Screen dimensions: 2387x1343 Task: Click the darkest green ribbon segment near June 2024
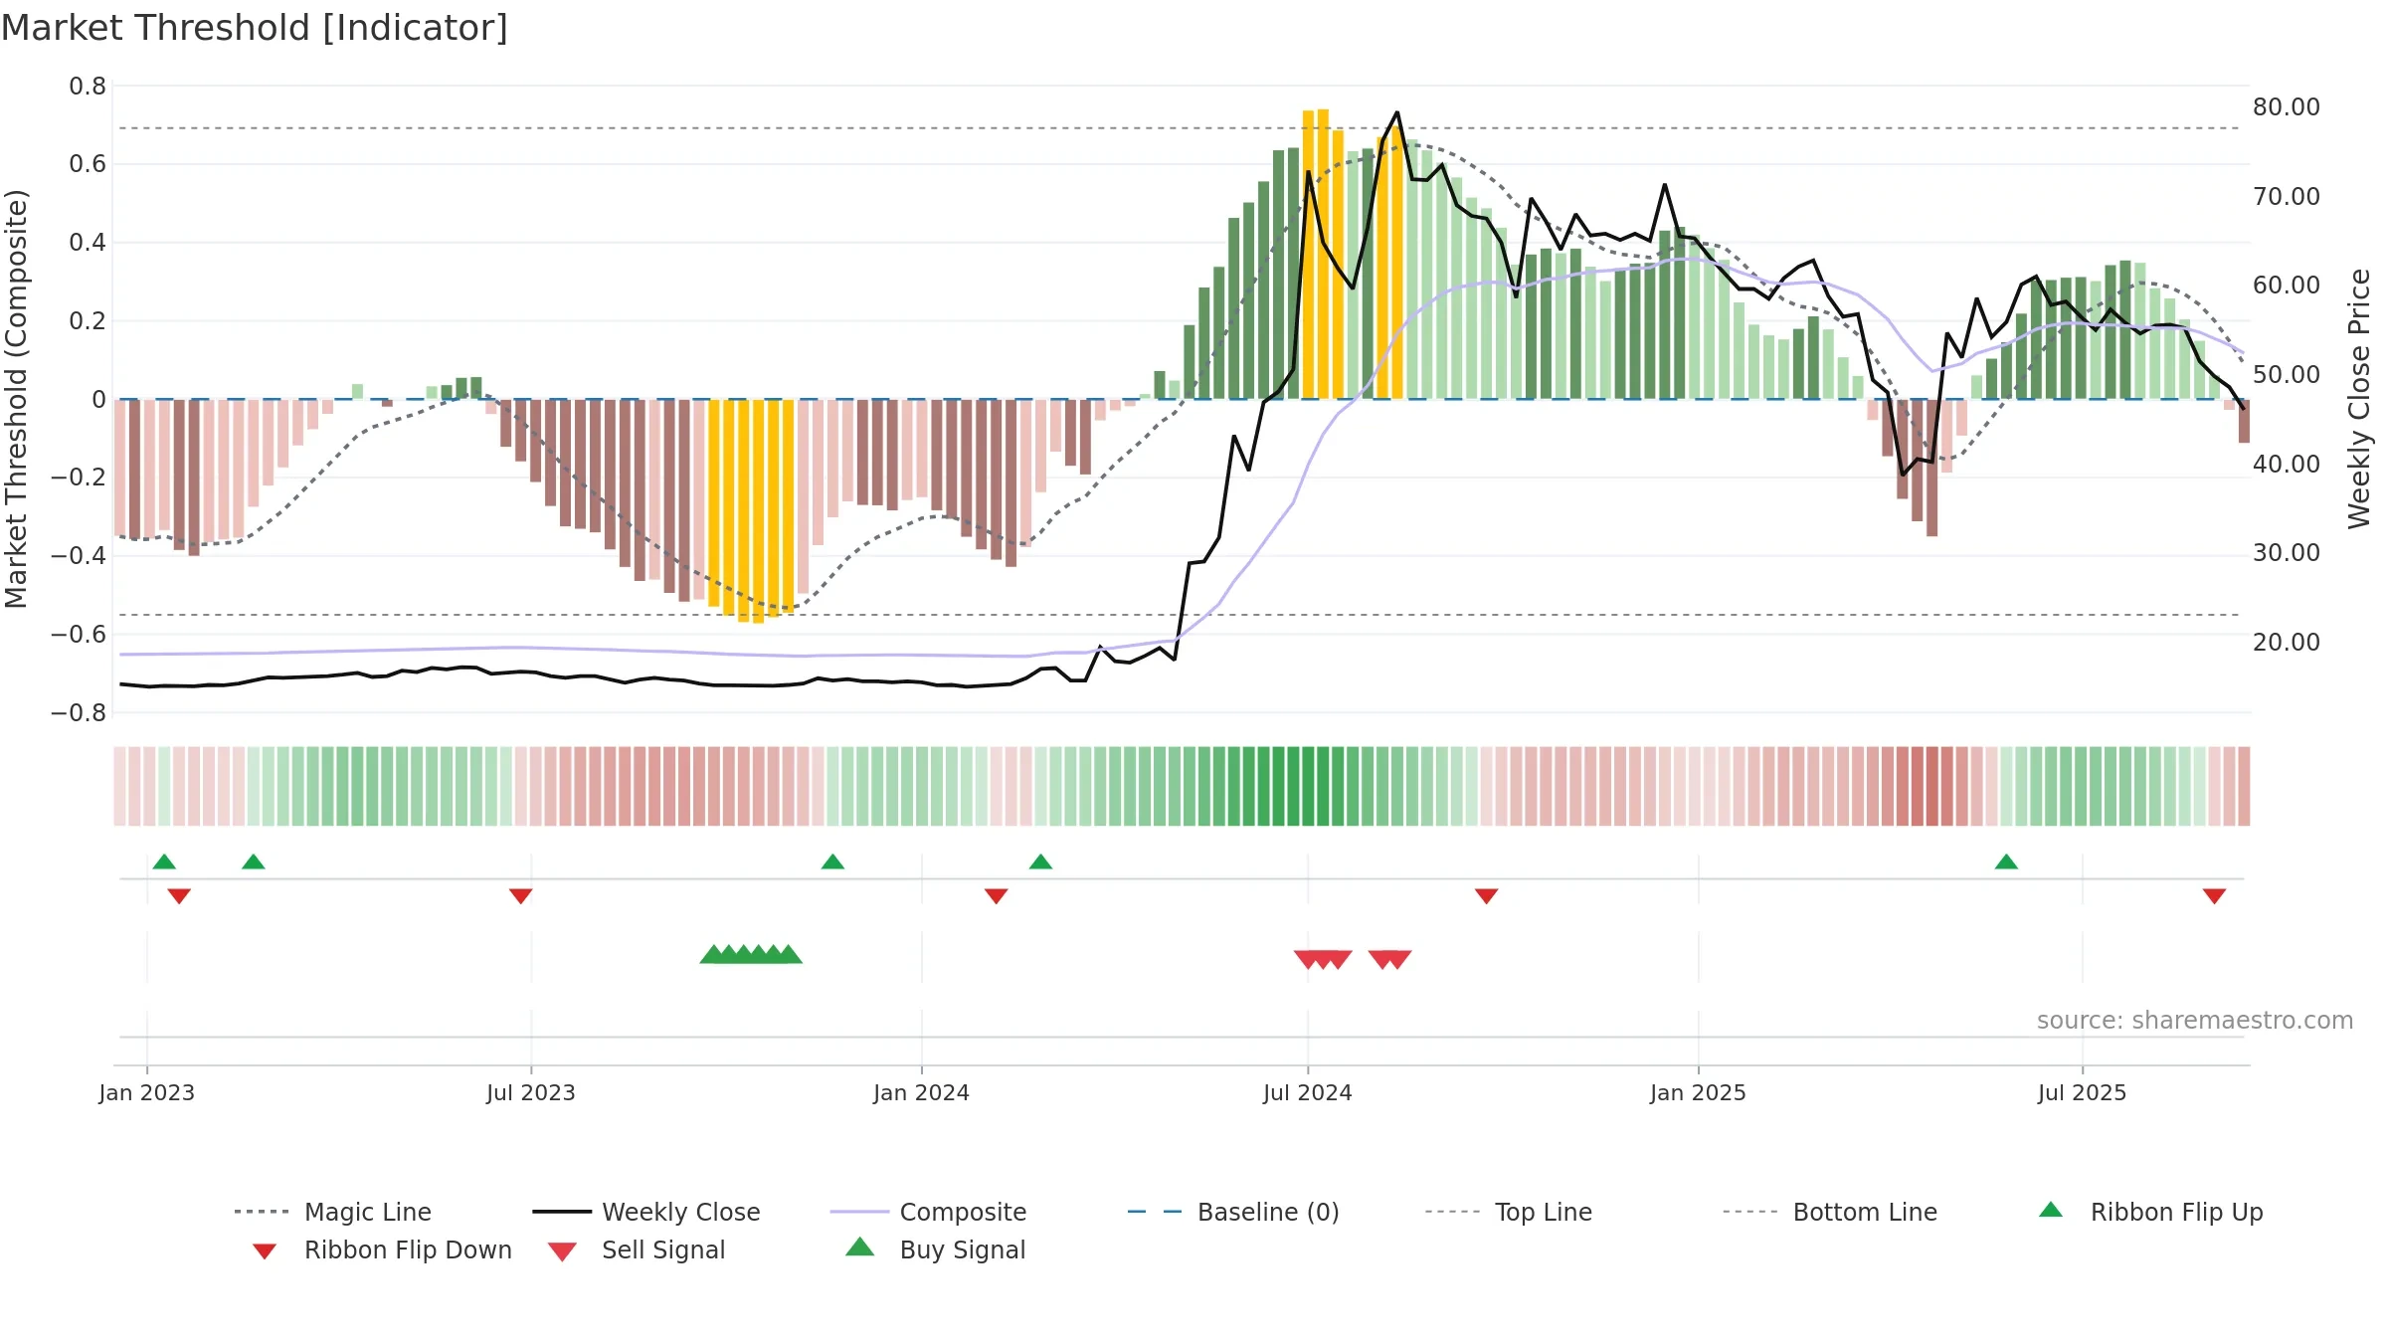[x=1294, y=786]
